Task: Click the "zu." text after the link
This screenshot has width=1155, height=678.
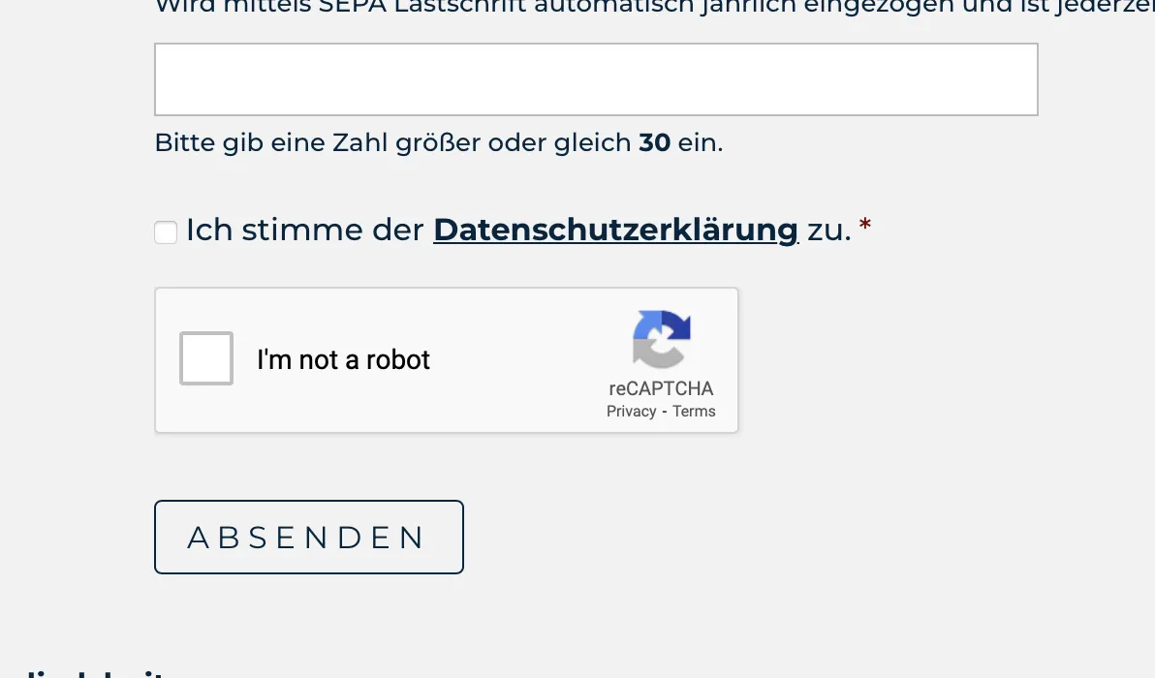Action: 829,231
